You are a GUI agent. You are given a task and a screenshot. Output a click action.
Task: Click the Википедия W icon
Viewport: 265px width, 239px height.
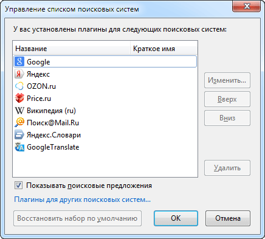pos(19,111)
